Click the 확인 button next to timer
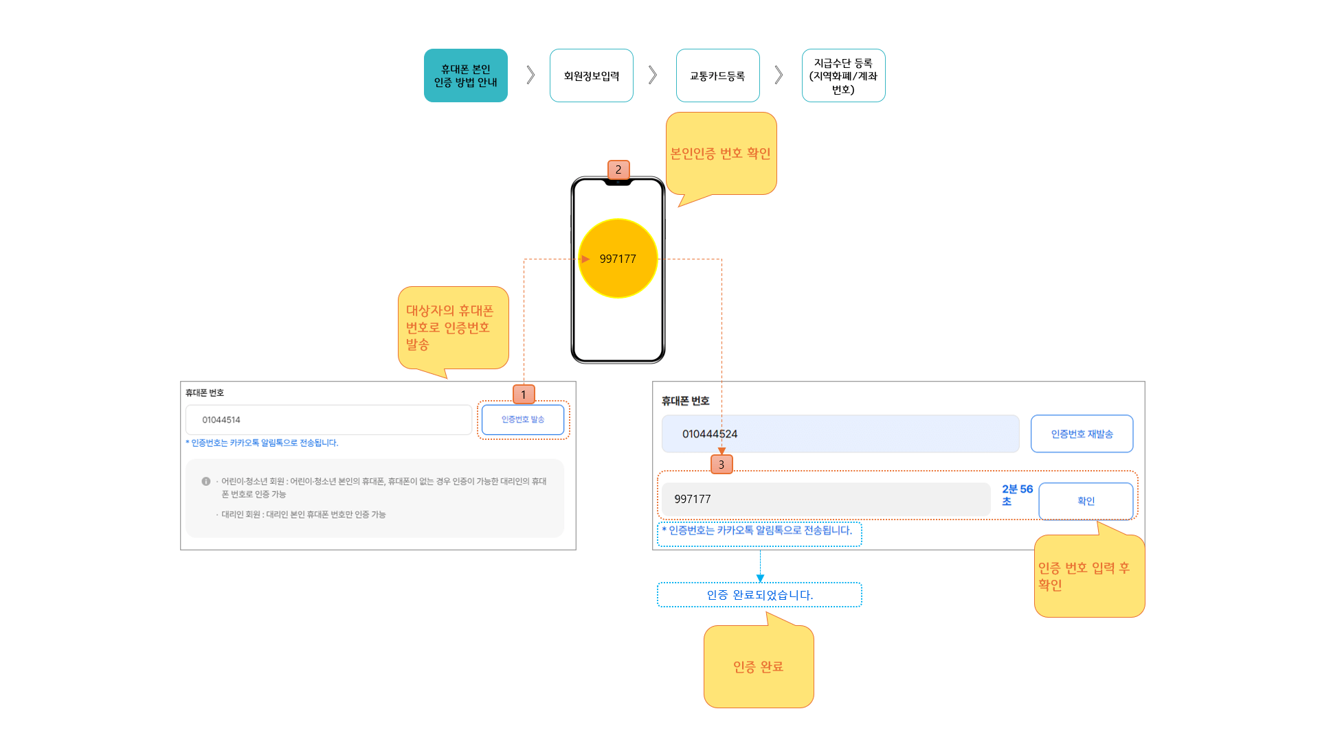This screenshot has width=1331, height=746. (x=1085, y=501)
